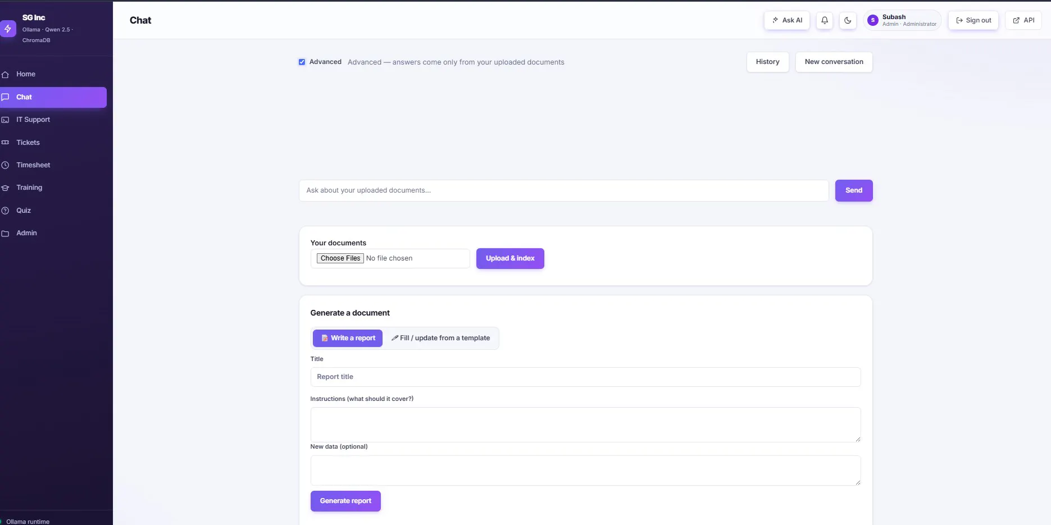Click the Report title input field

[585, 377]
